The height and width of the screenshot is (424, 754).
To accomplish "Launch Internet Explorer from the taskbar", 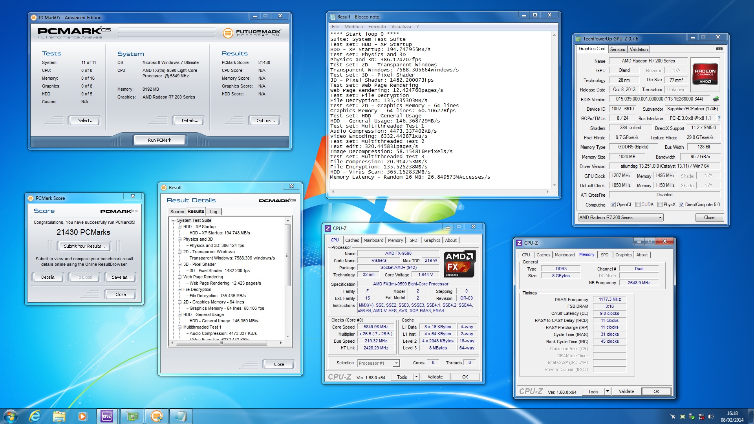I will pyautogui.click(x=35, y=416).
